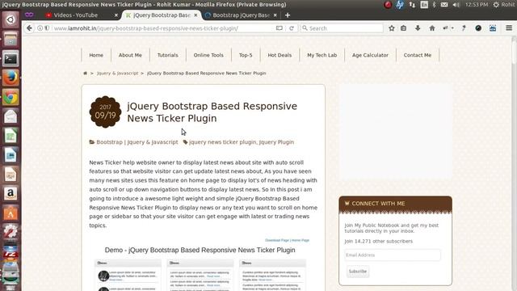Close the Videos - YouTube tab

[x=116, y=15]
